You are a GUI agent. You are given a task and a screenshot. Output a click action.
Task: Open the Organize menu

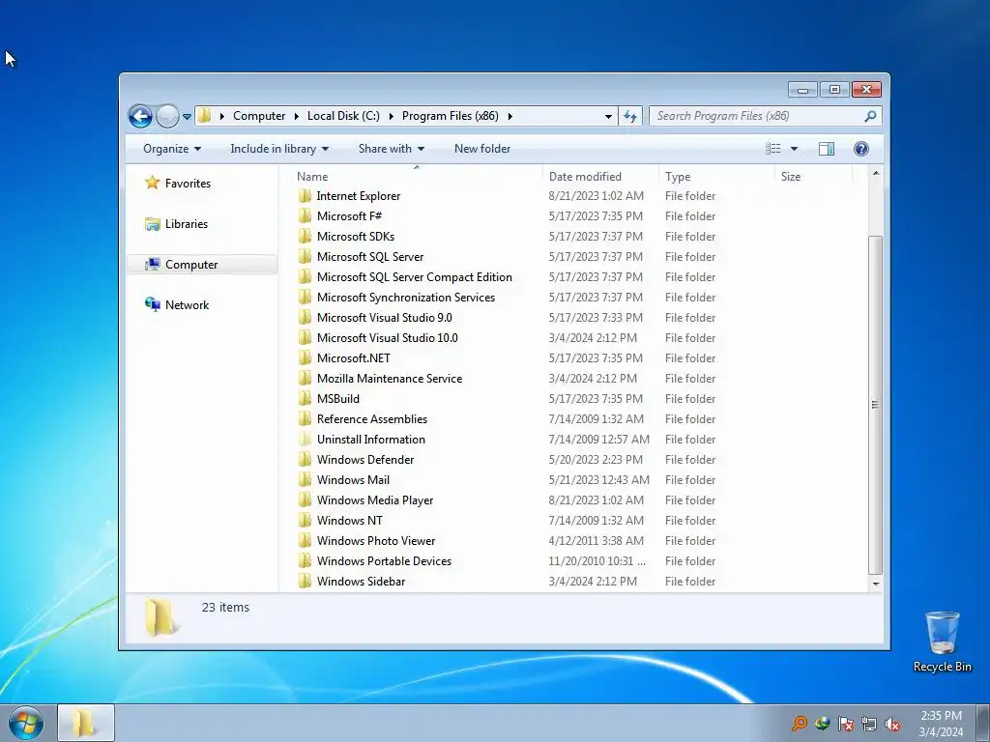[x=172, y=149]
